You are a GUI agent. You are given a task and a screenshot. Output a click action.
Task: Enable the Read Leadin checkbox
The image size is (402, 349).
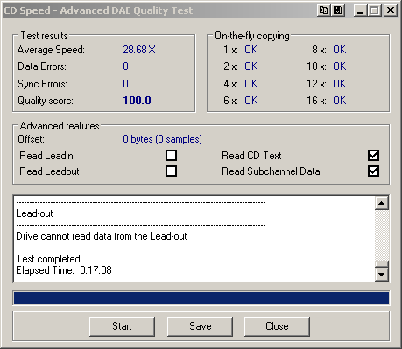[x=171, y=156]
